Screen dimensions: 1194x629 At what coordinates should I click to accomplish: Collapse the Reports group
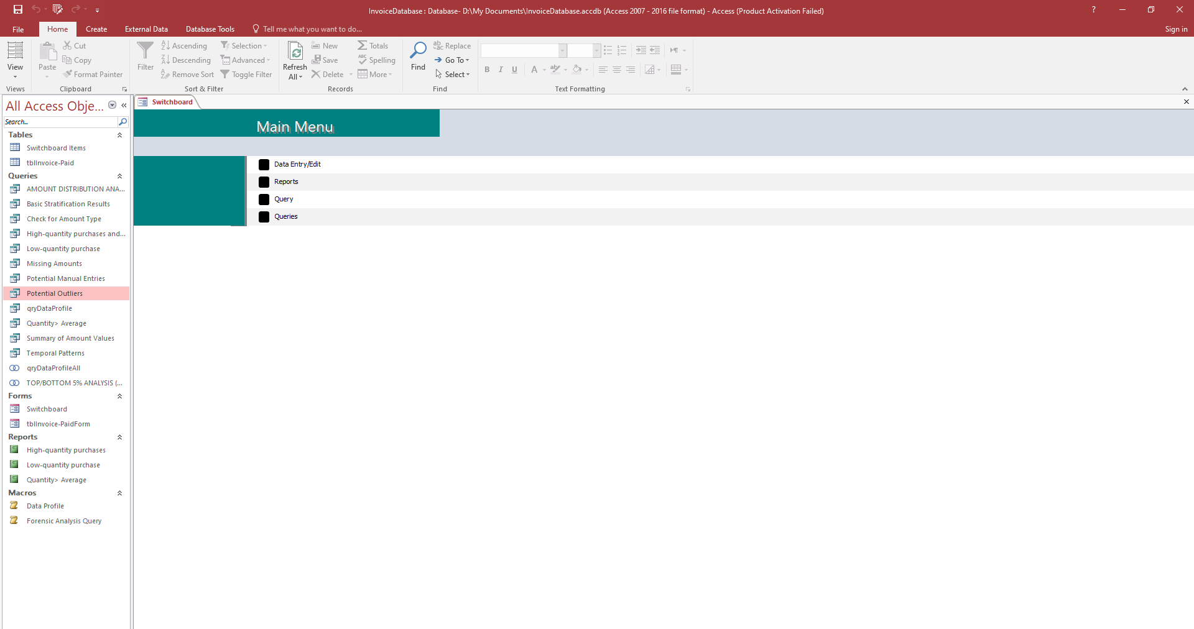119,437
